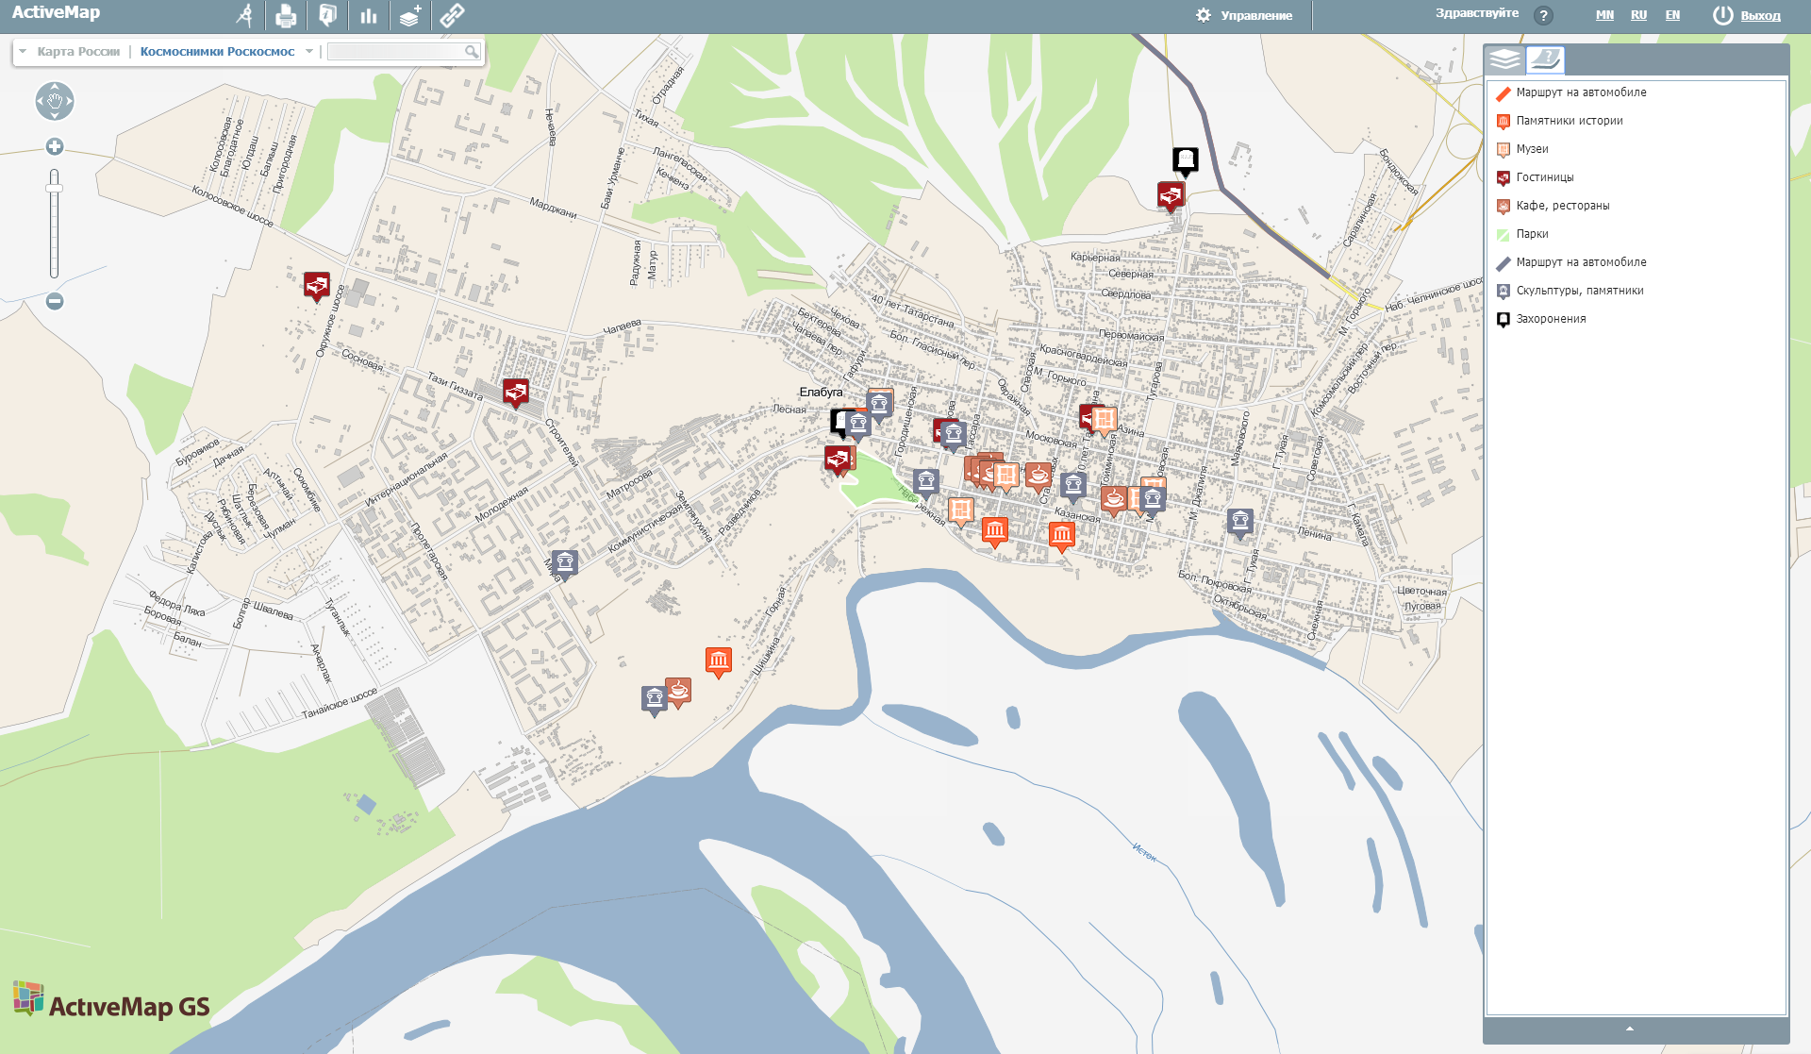The image size is (1811, 1054).
Task: Click the Выход logout link
Action: 1760,15
